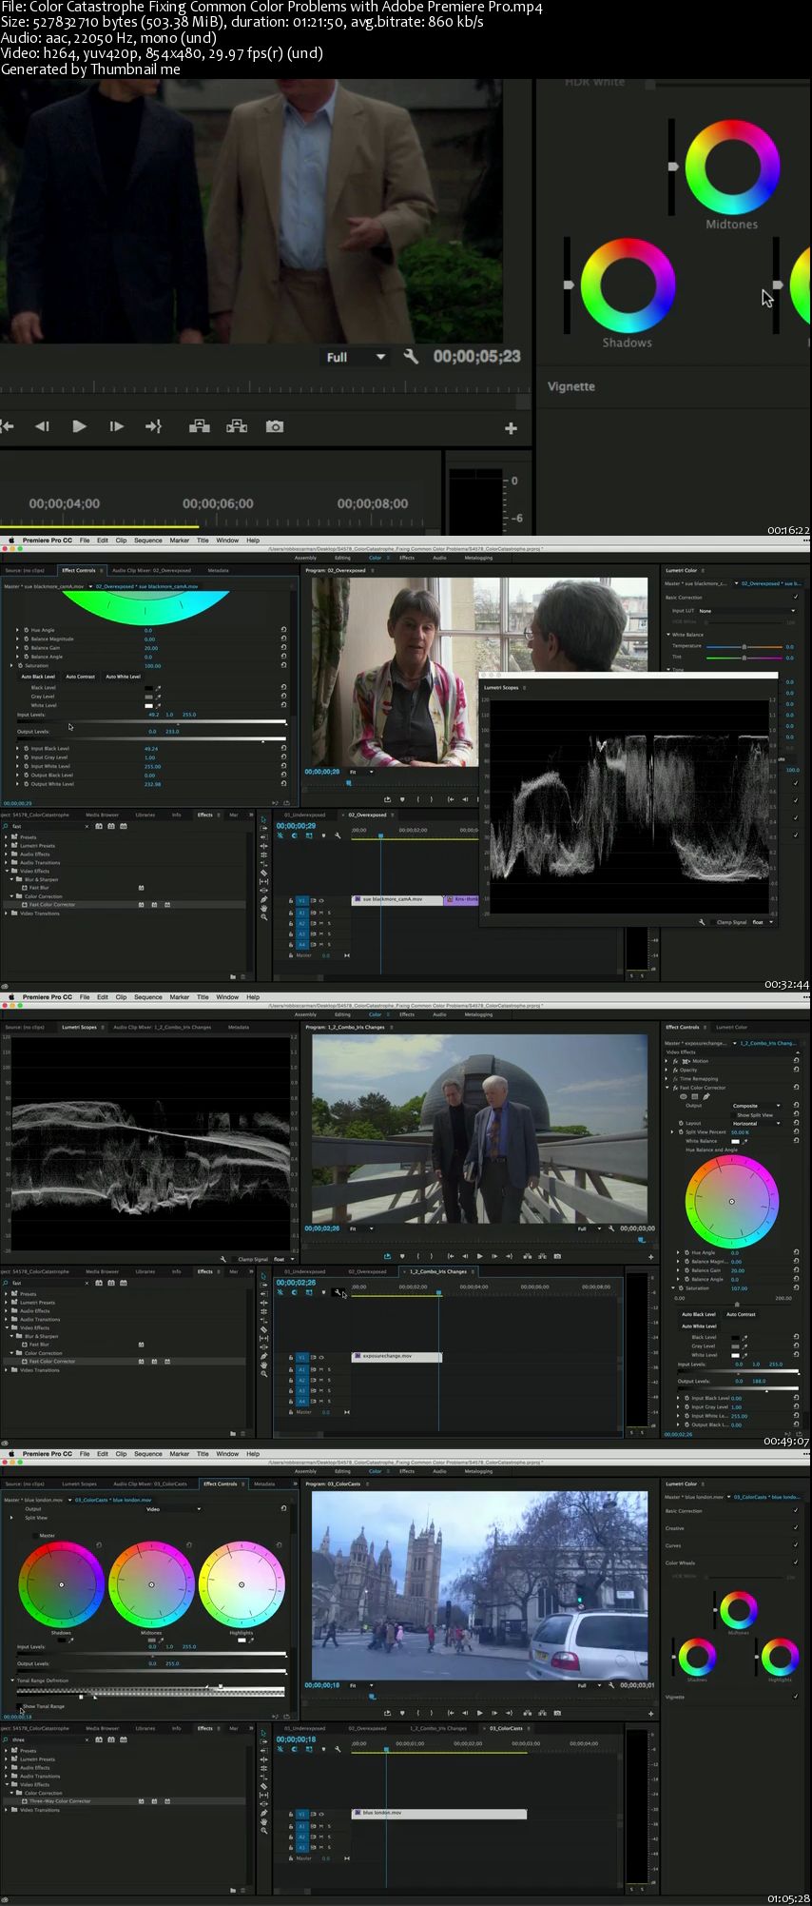Screen dimensions: 812x1906
Task: Click the Lift icon in 00:16:22 frame
Action: click(200, 426)
